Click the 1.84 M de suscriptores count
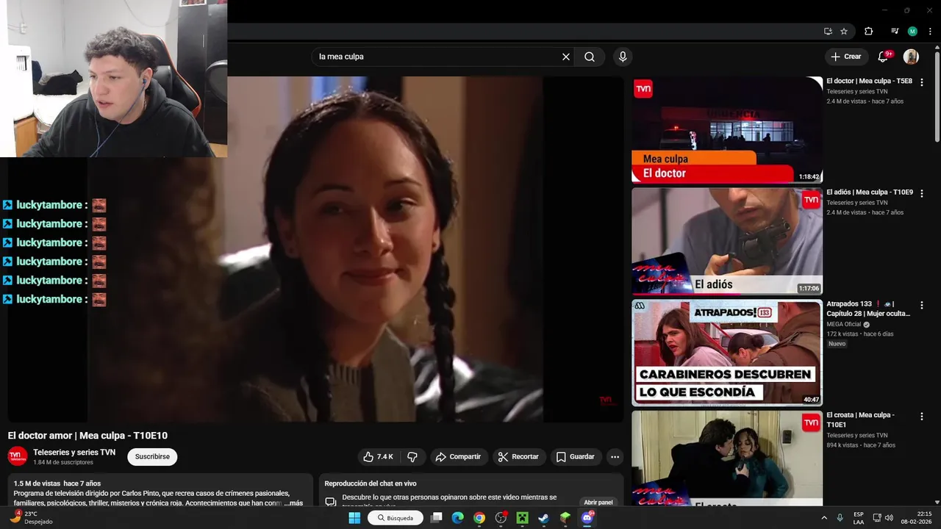Screen dimensions: 941x529 point(63,462)
